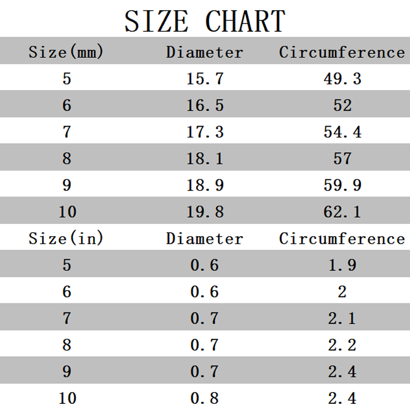Click the Size(in) column header
The width and height of the screenshot is (410, 410).
pyautogui.click(x=66, y=238)
